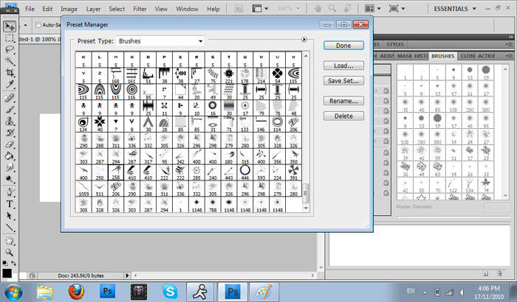Select the Path Selection arrow tool
The image size is (517, 302).
(10, 216)
